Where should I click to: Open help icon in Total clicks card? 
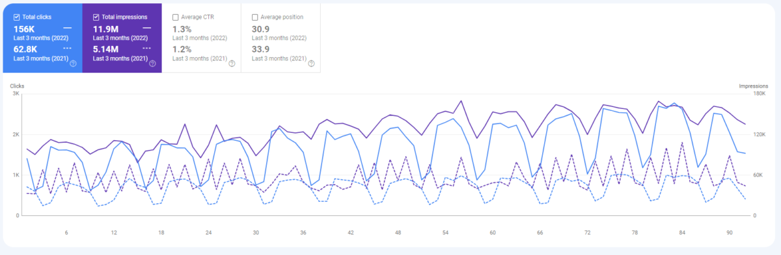click(x=73, y=64)
